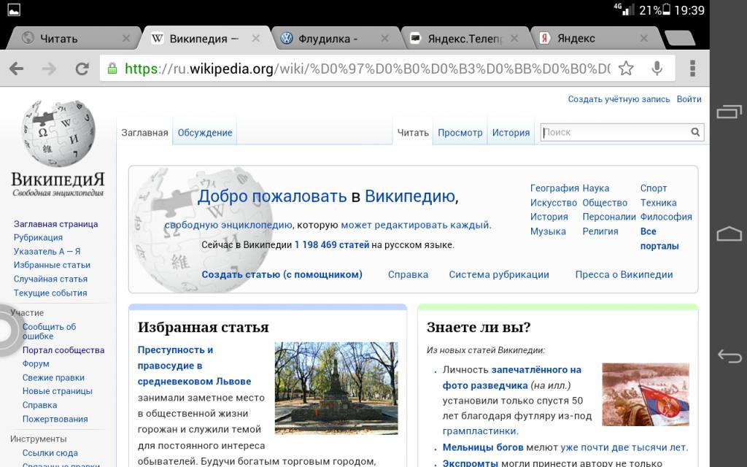Click Пожертвования sidebar link
The image size is (747, 467).
click(55, 419)
